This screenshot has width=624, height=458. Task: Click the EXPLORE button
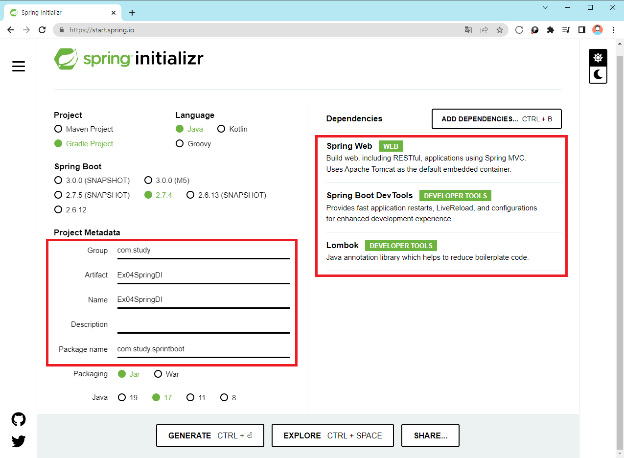[x=333, y=435]
